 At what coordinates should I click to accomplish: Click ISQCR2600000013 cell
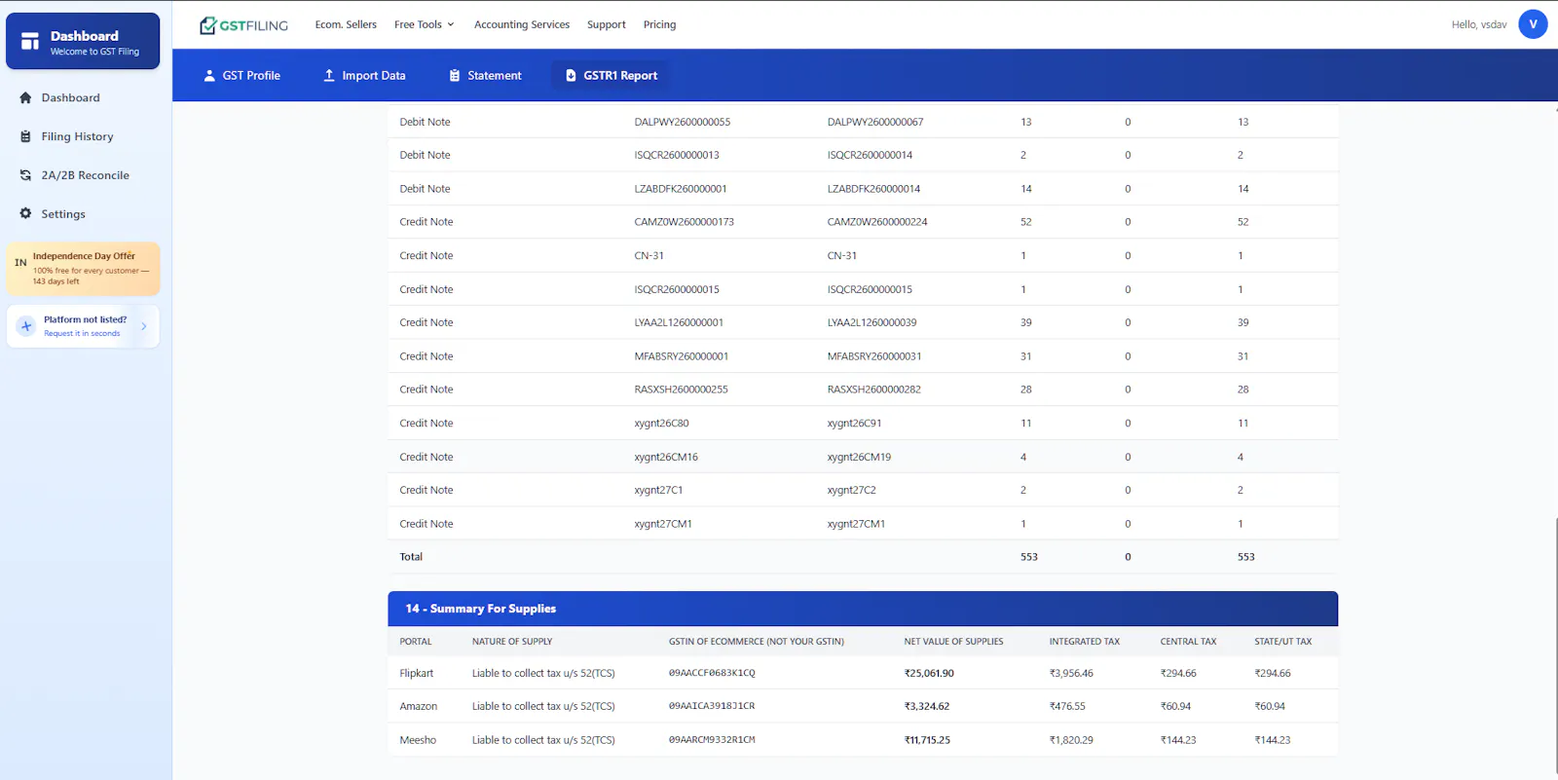[677, 155]
